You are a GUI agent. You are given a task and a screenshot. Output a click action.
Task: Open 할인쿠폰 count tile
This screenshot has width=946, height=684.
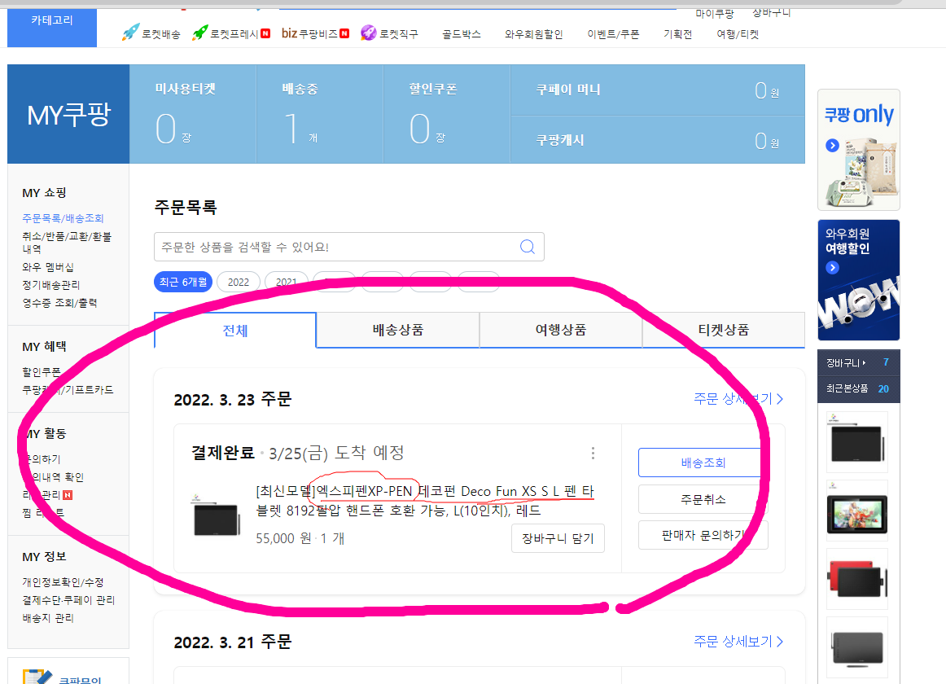(x=446, y=114)
